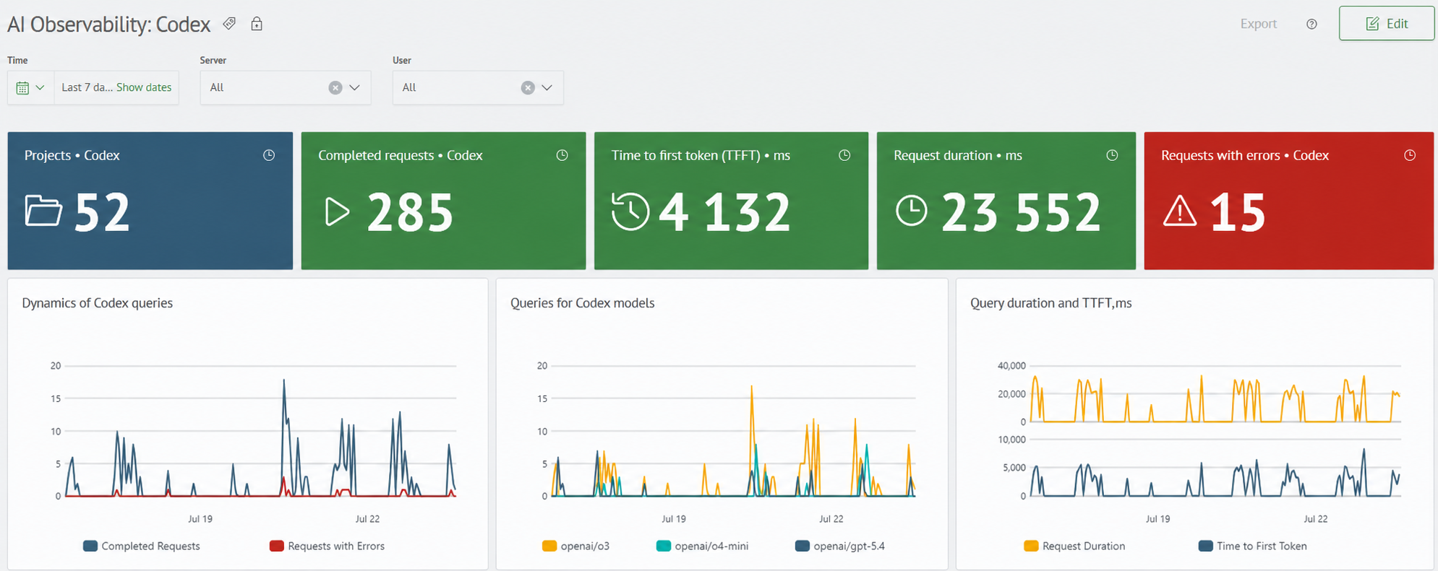Click the clock icon on Completed requests card
The height and width of the screenshot is (571, 1438).
point(562,155)
